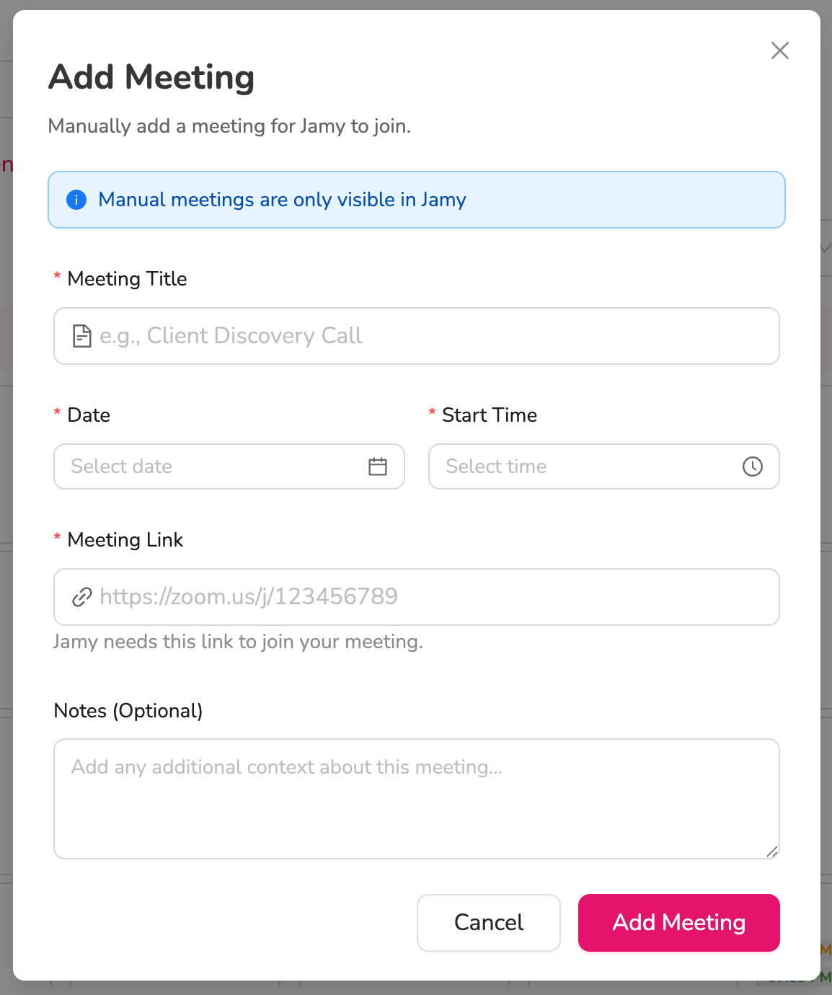
Task: Open the clock icon in Start Time field
Action: pyautogui.click(x=753, y=466)
